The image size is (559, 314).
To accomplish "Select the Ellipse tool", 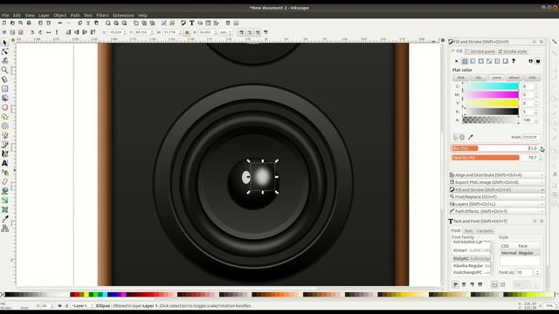I will [x=4, y=107].
